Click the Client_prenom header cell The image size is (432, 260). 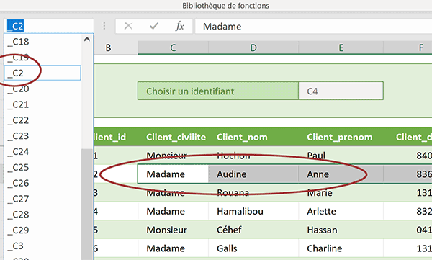click(341, 137)
